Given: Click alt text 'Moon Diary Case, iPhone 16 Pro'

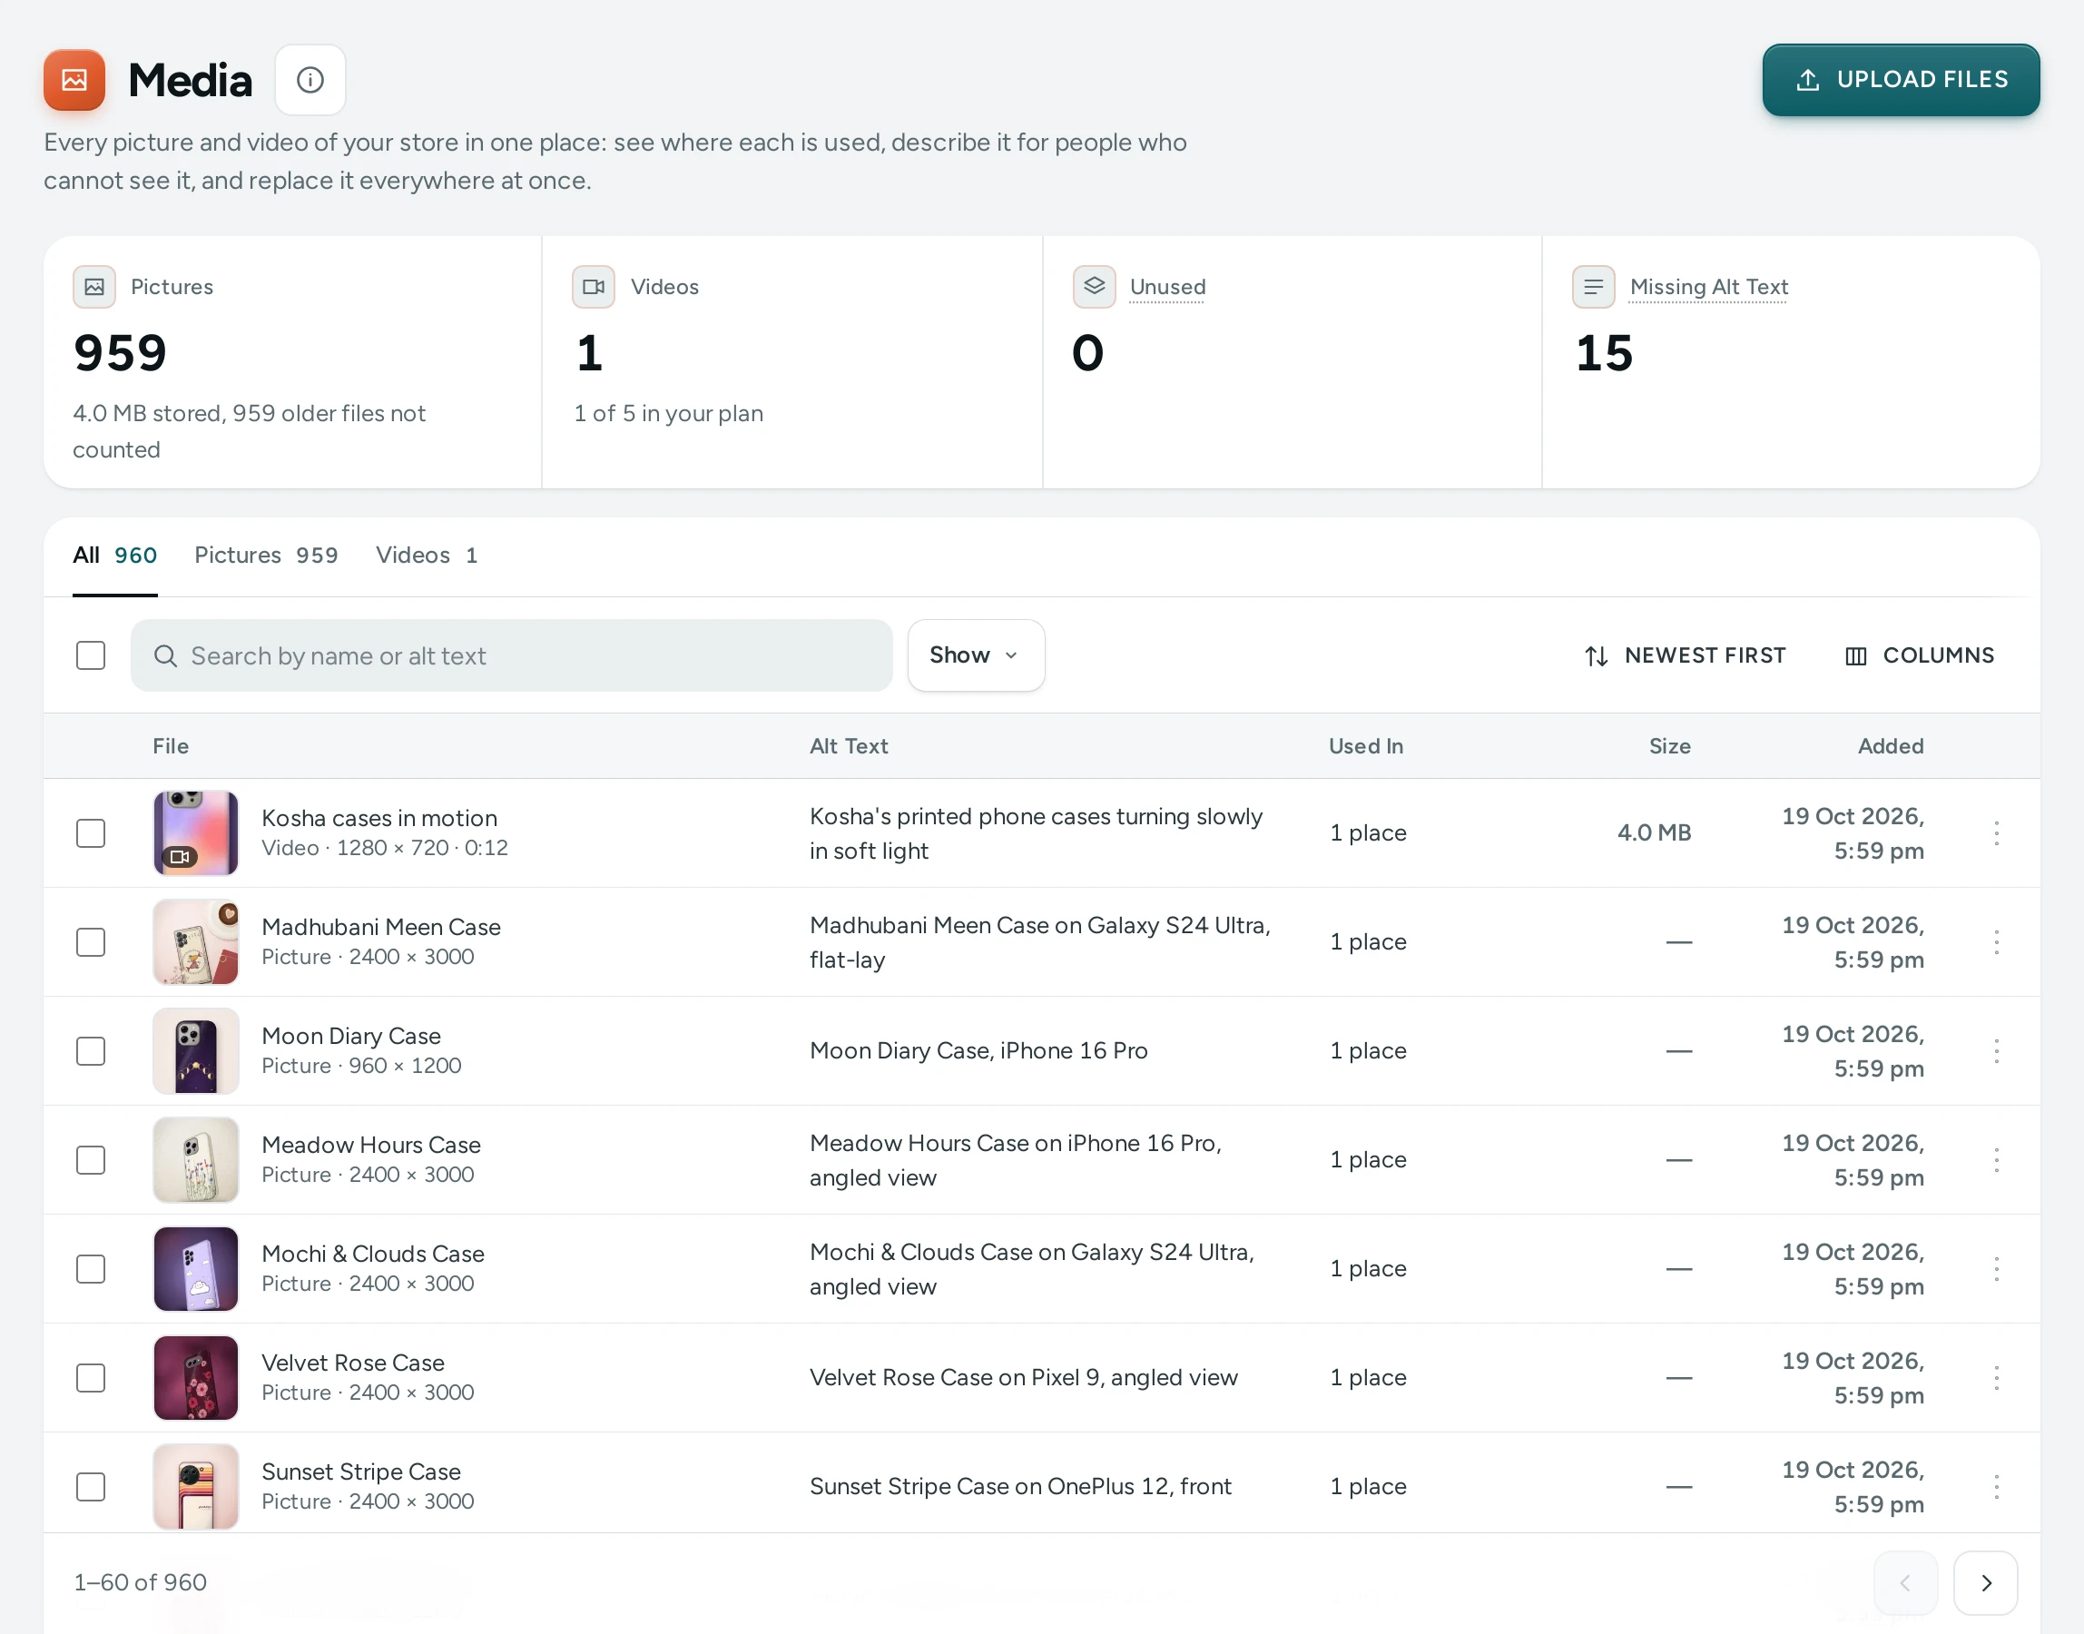Looking at the screenshot, I should click(x=978, y=1051).
